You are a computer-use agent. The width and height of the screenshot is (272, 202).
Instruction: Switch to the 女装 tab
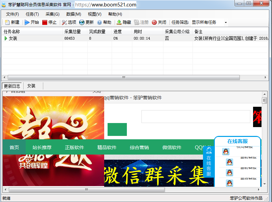[31, 86]
